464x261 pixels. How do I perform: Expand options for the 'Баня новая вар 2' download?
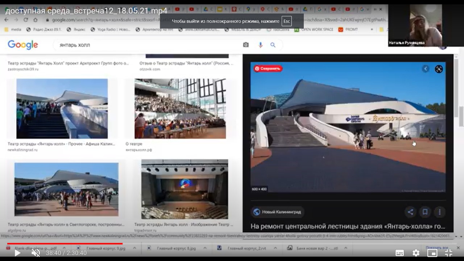(345, 248)
